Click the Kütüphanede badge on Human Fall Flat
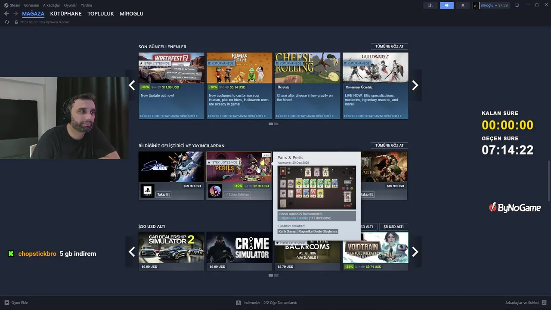Image resolution: width=551 pixels, height=310 pixels. coord(221,63)
